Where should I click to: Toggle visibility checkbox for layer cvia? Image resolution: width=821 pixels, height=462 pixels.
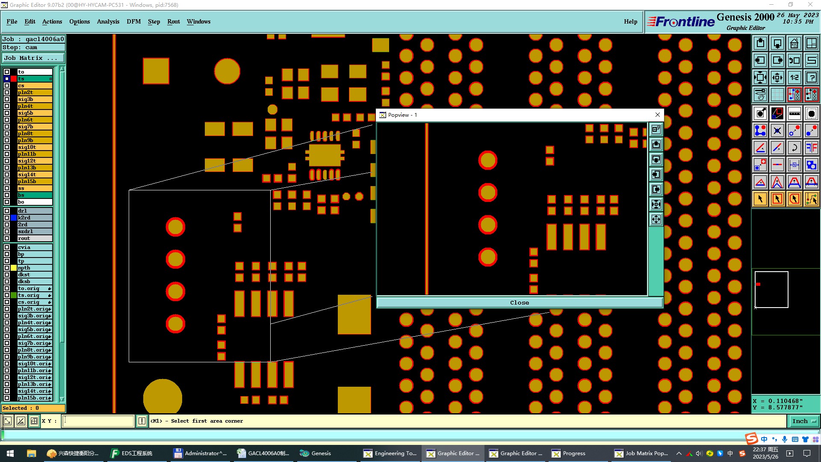7,247
